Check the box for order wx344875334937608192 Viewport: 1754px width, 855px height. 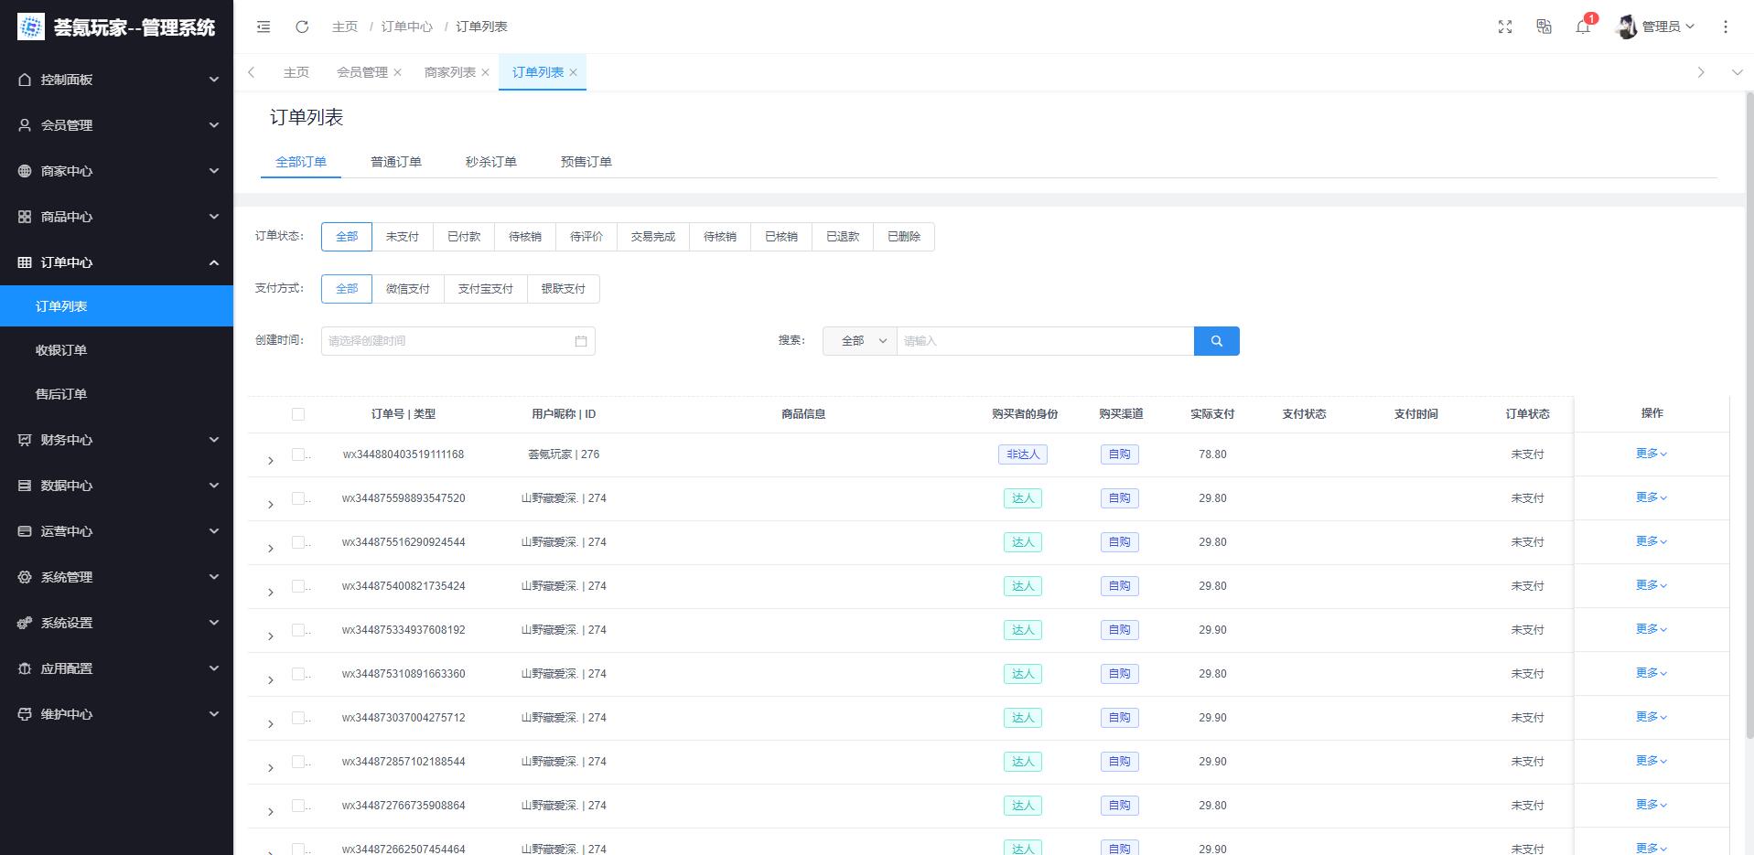298,630
